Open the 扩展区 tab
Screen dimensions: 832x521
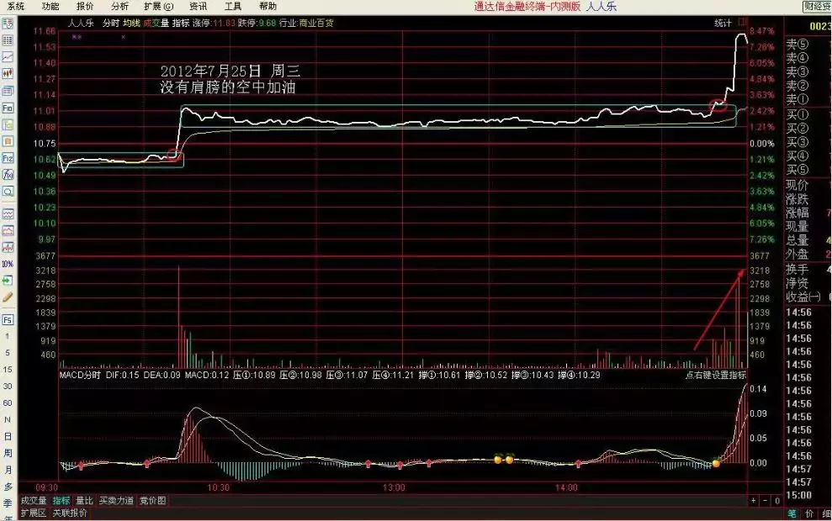pos(34,513)
